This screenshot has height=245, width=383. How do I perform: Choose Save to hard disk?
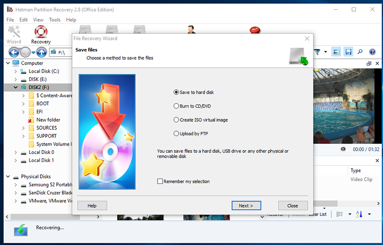coord(193,92)
